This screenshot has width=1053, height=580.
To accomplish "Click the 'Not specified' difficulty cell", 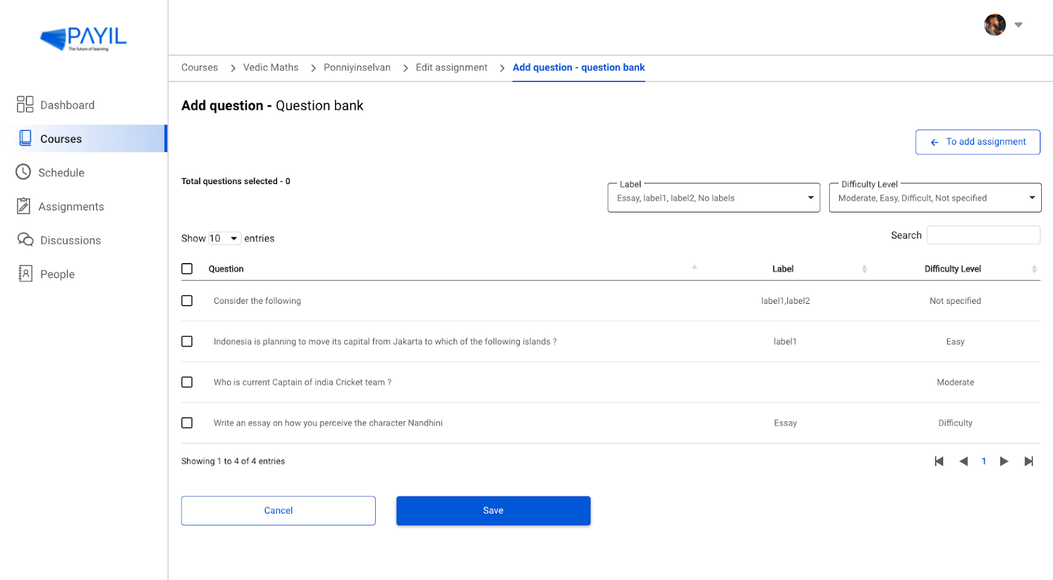I will pyautogui.click(x=955, y=301).
